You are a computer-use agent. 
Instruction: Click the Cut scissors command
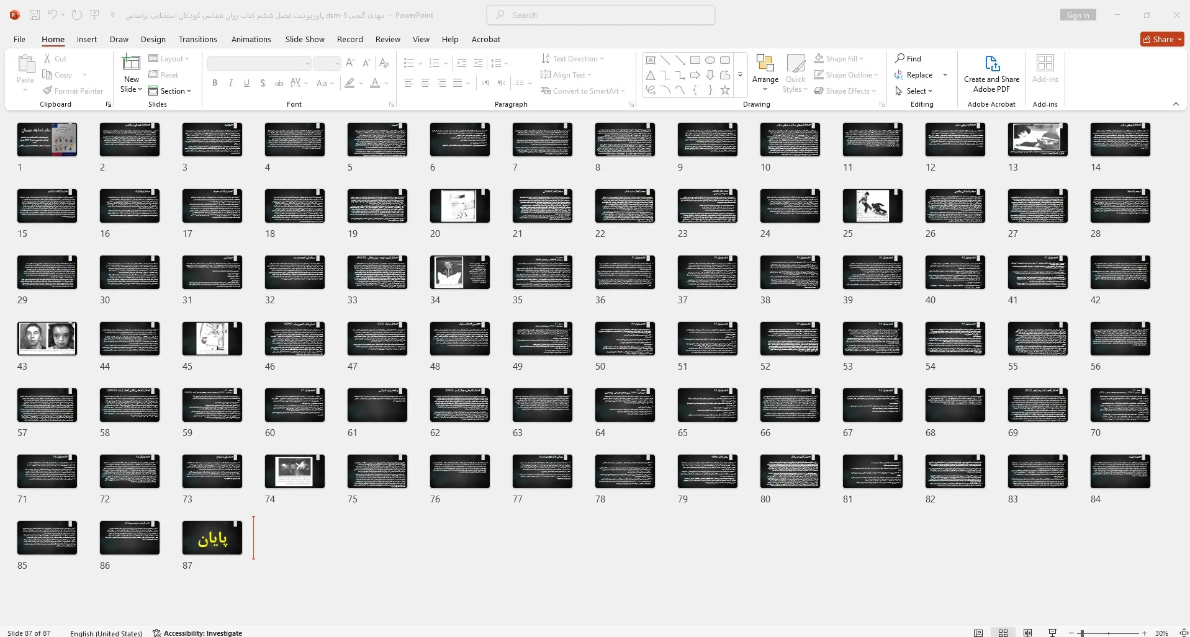click(55, 59)
